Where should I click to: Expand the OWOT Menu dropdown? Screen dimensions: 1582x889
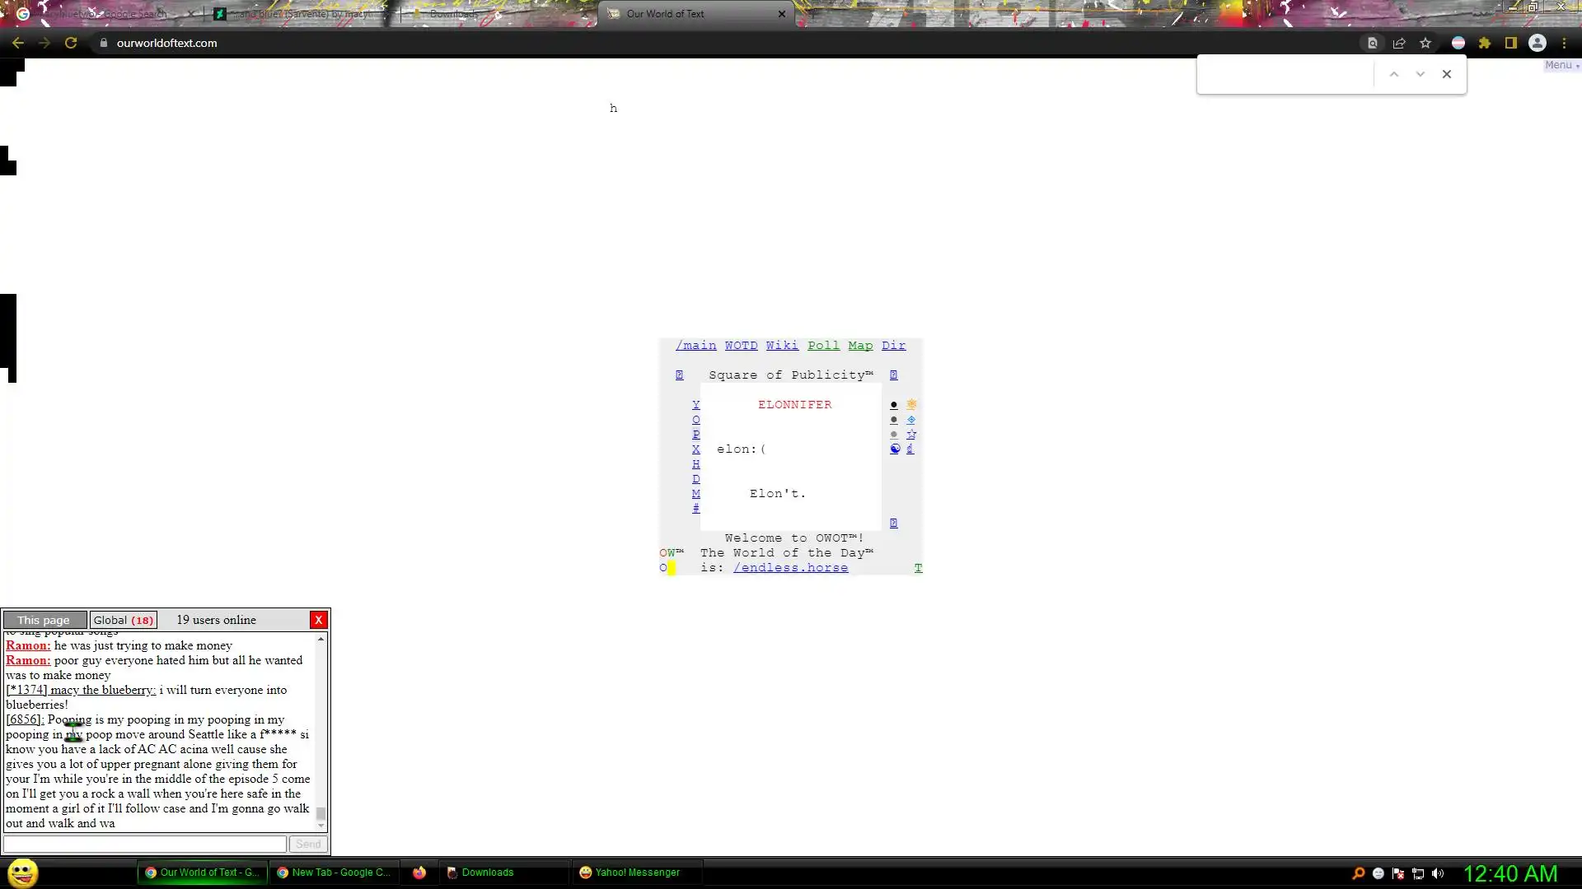click(x=1561, y=65)
